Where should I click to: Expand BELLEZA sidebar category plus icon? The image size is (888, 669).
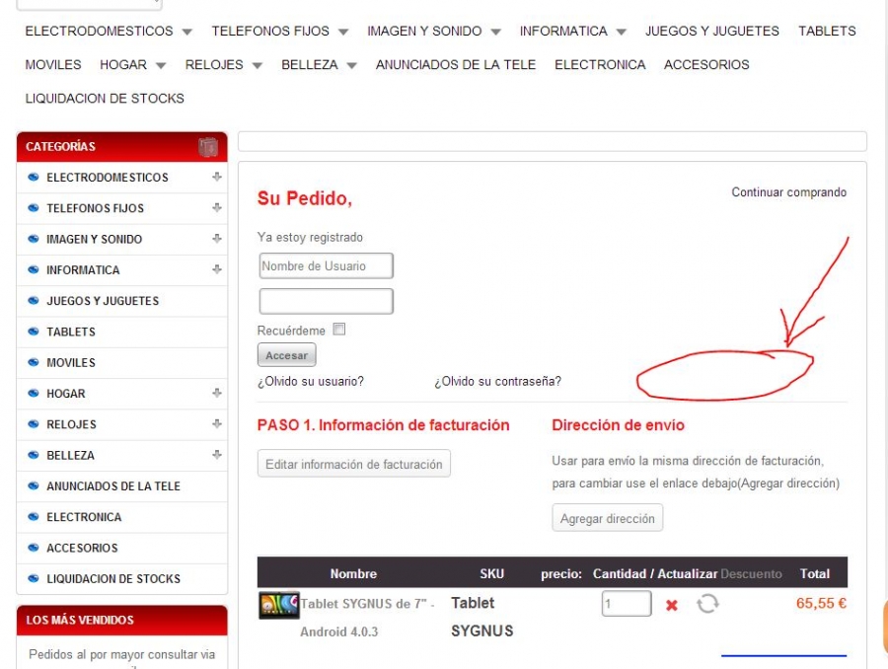(x=216, y=455)
